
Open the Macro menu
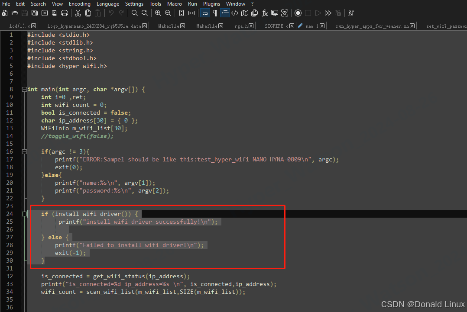pos(175,4)
